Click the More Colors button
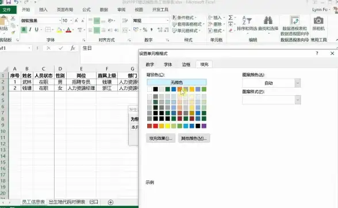Screen dimensions: 338x208 194,138
